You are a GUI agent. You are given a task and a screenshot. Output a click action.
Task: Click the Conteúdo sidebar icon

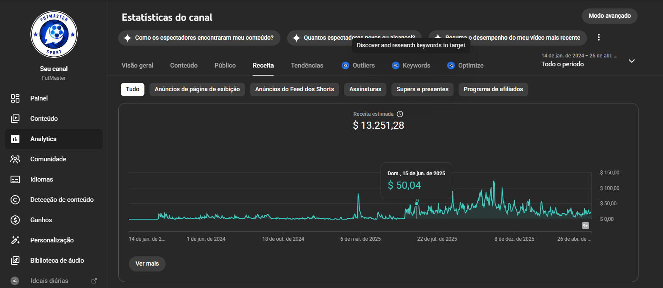pyautogui.click(x=15, y=119)
